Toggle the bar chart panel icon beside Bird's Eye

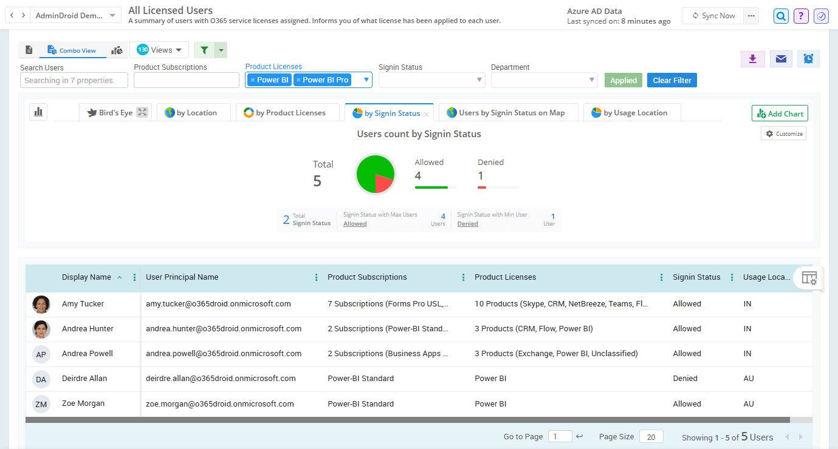[38, 112]
